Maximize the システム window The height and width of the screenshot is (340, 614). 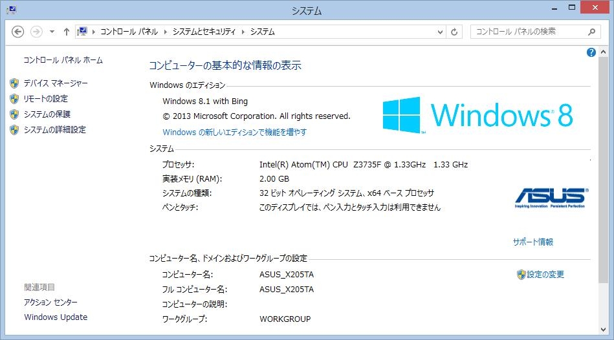point(572,8)
